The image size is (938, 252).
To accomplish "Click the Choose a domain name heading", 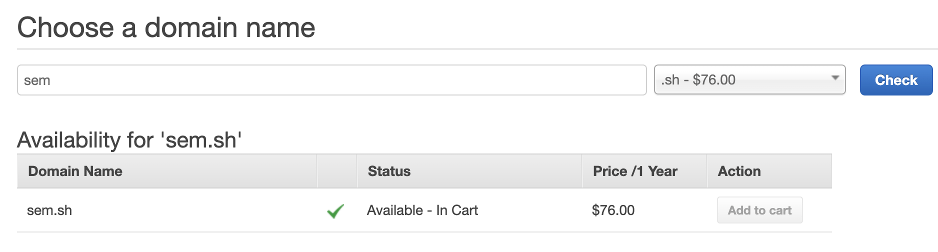I will coord(166,27).
